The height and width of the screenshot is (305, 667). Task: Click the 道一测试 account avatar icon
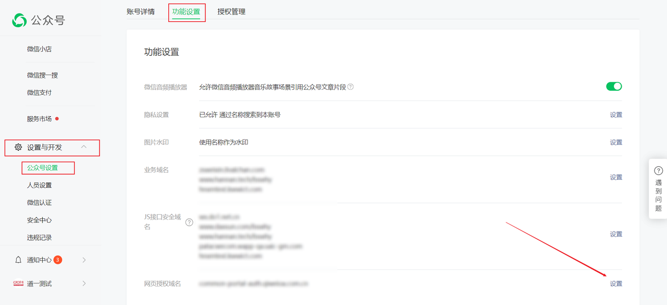pos(18,284)
